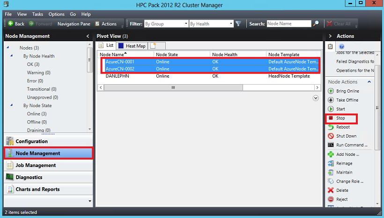
Task: Expand the details pane down chevron
Action: point(316,98)
